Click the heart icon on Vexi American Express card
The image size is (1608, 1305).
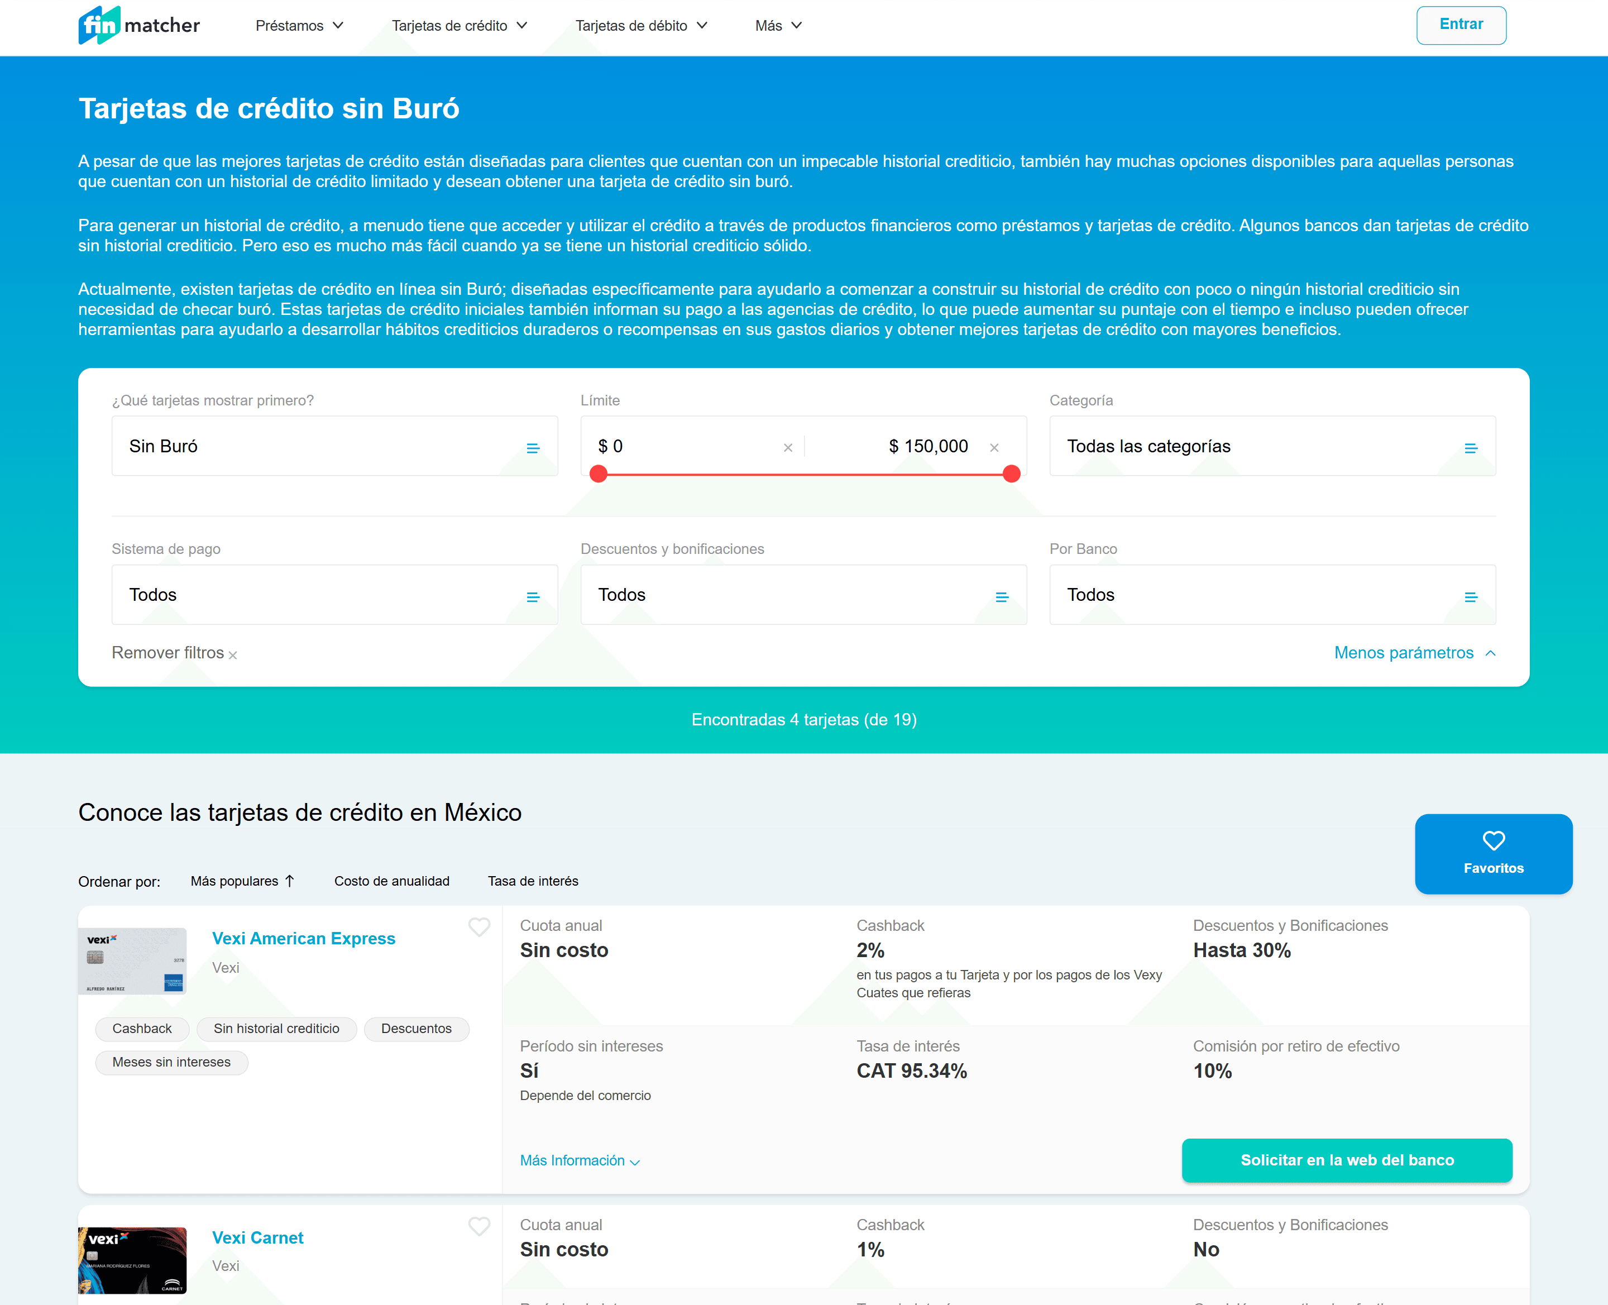(x=479, y=928)
